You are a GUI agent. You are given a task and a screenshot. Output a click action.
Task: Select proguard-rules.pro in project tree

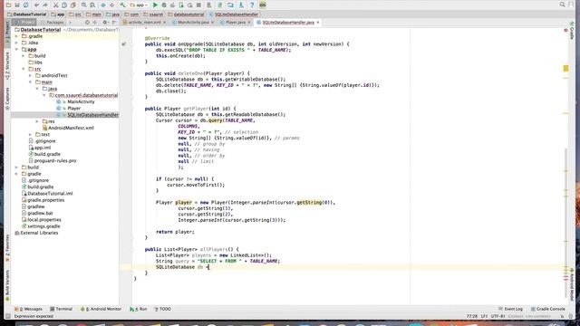click(53, 161)
